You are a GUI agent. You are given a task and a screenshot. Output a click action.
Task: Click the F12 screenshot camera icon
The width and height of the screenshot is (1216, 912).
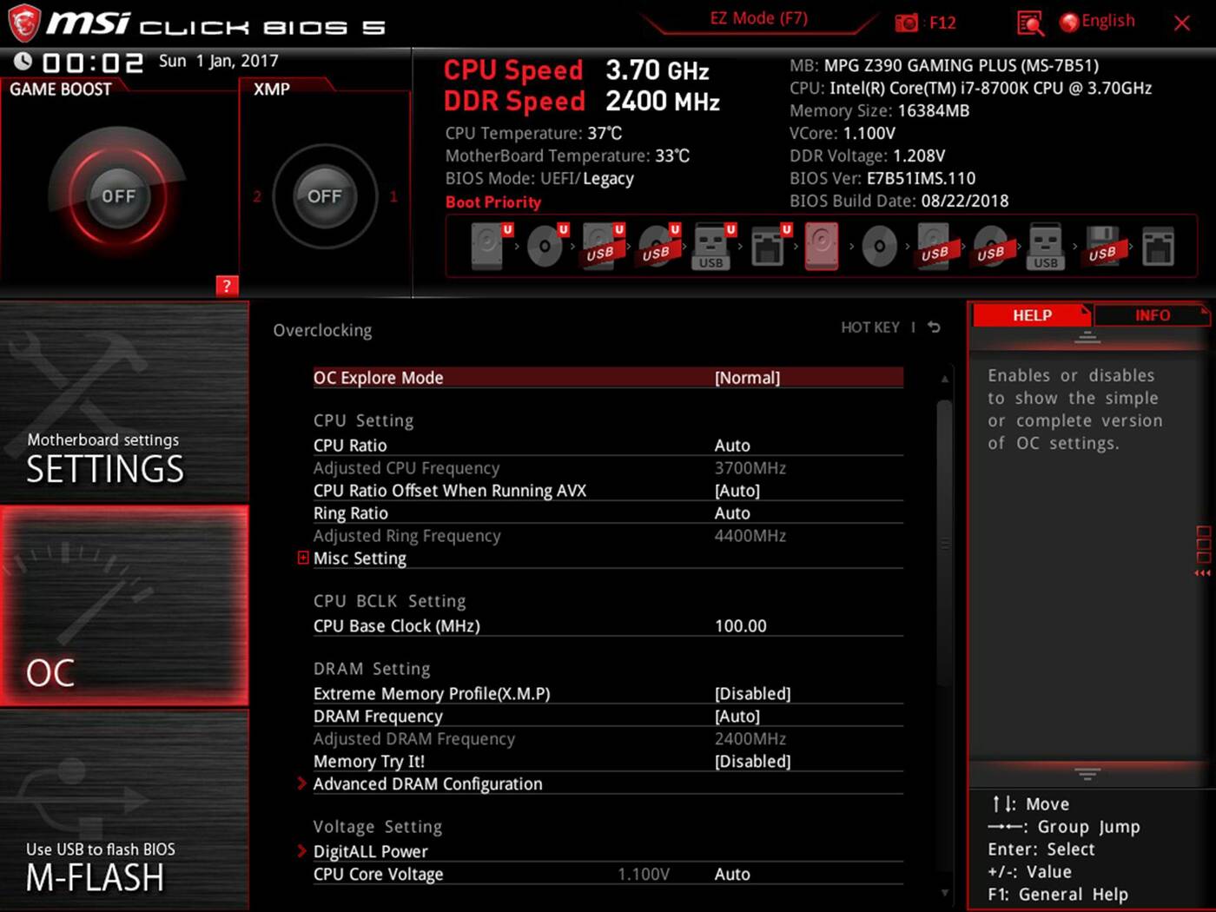pos(906,23)
